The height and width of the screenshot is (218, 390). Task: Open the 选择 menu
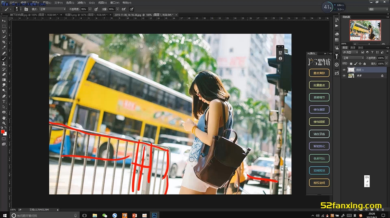pos(70,3)
